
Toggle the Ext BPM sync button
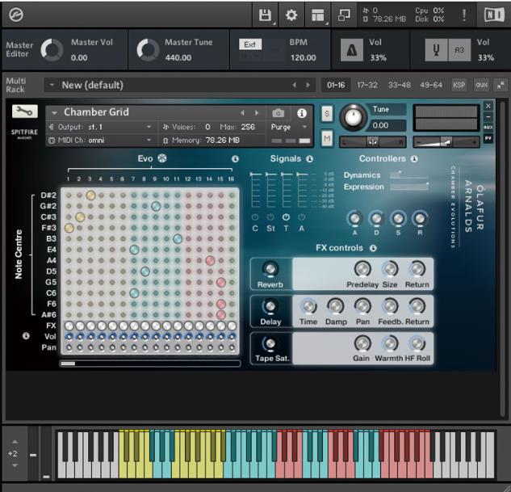[250, 45]
